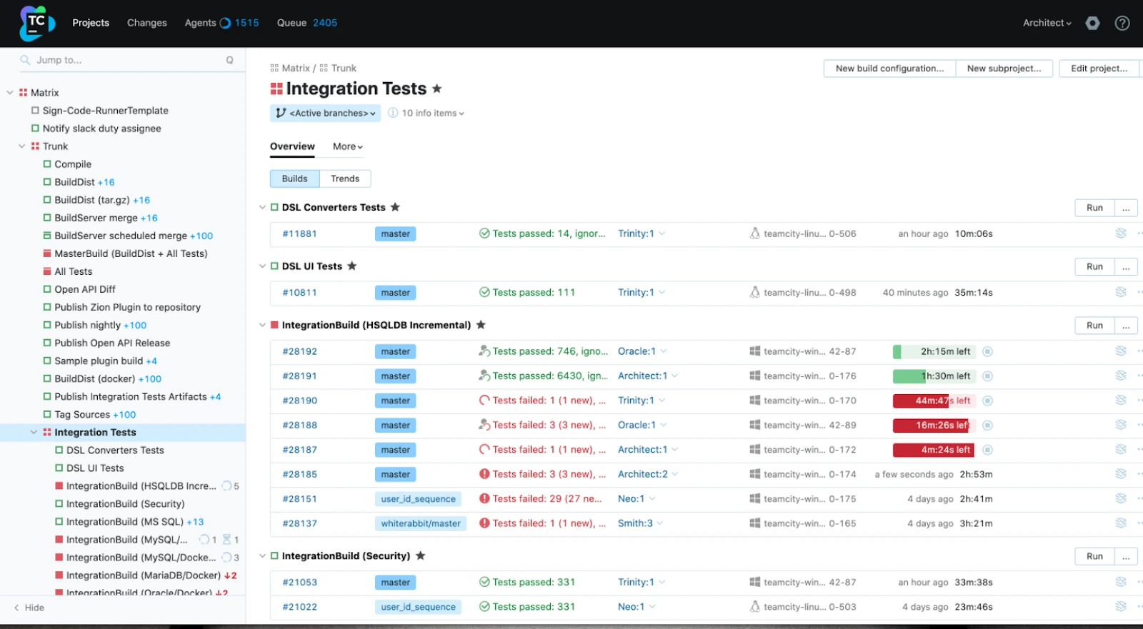Open the More tab dropdown

click(x=348, y=146)
